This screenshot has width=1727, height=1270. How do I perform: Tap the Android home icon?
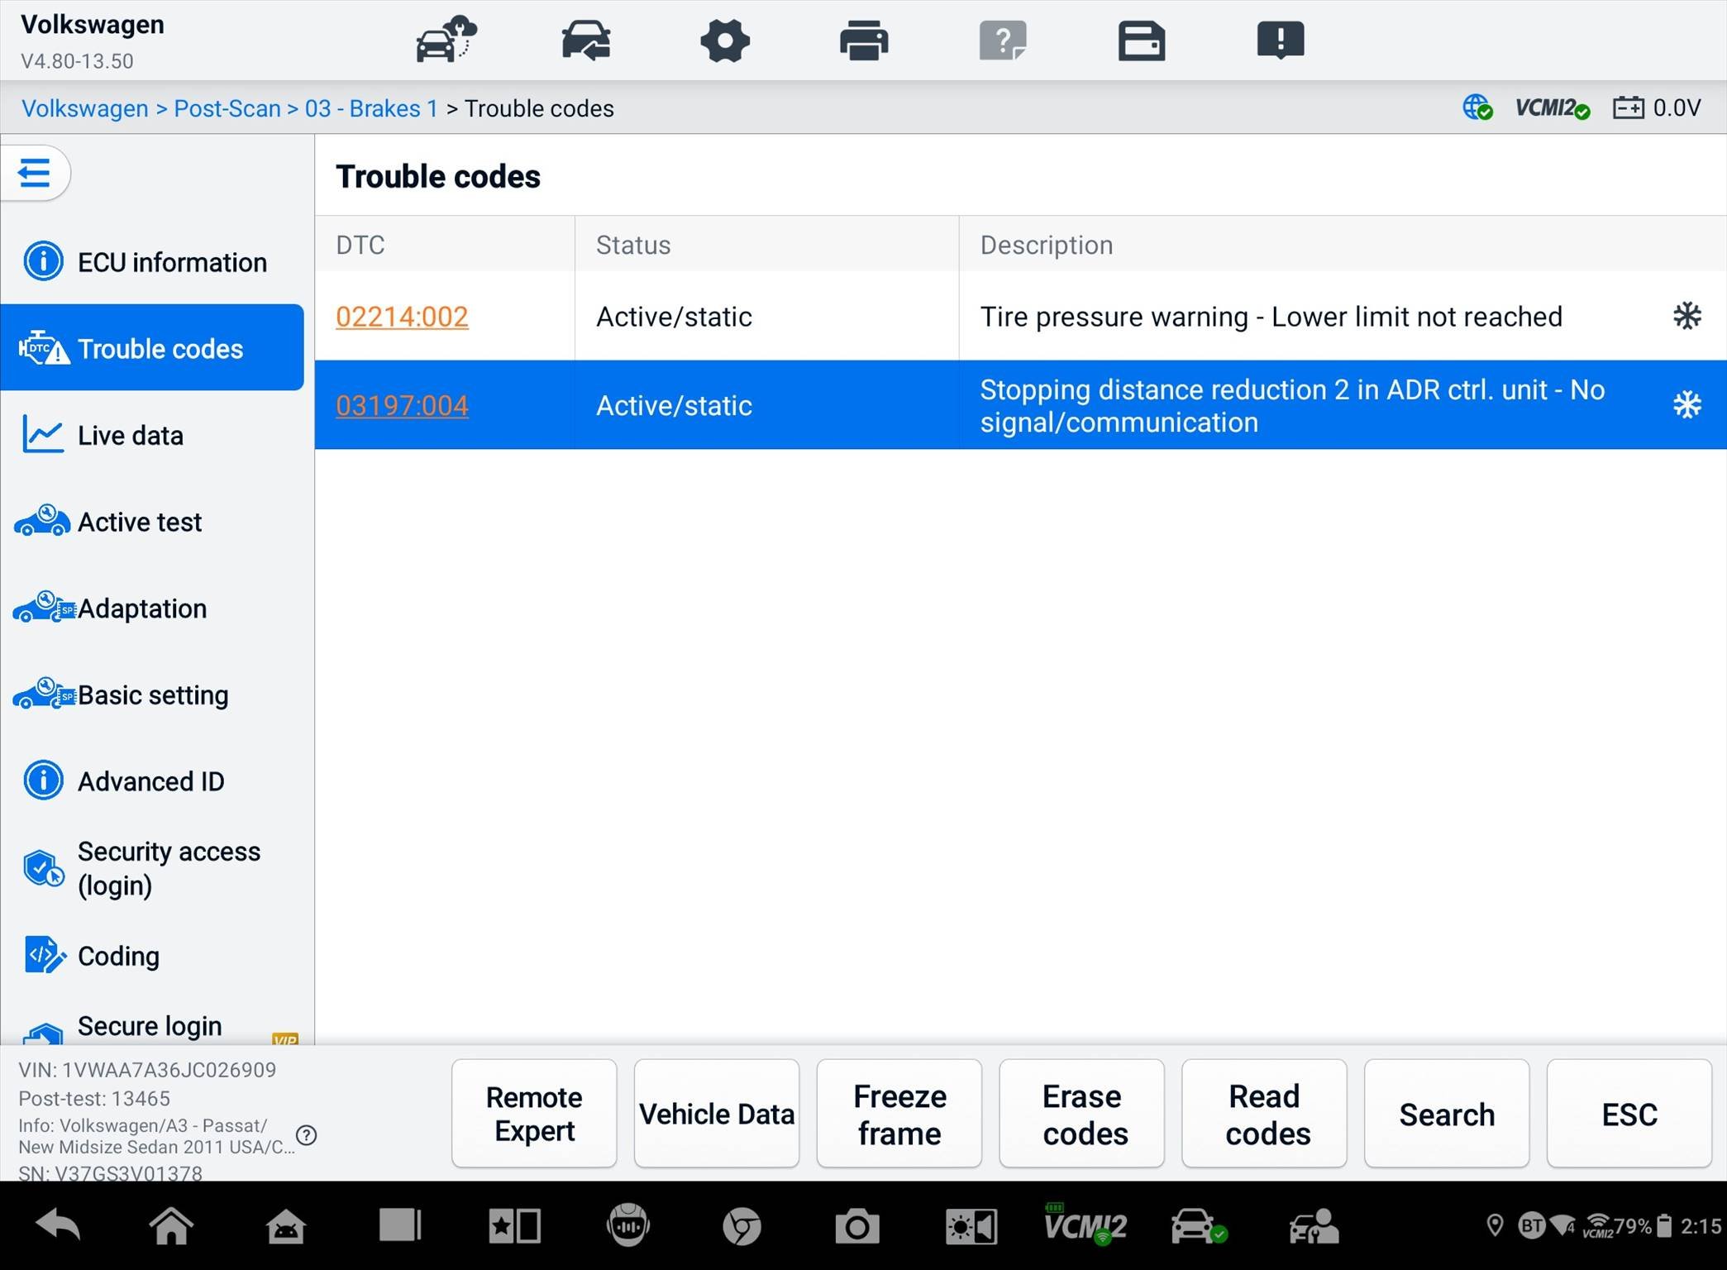[171, 1225]
